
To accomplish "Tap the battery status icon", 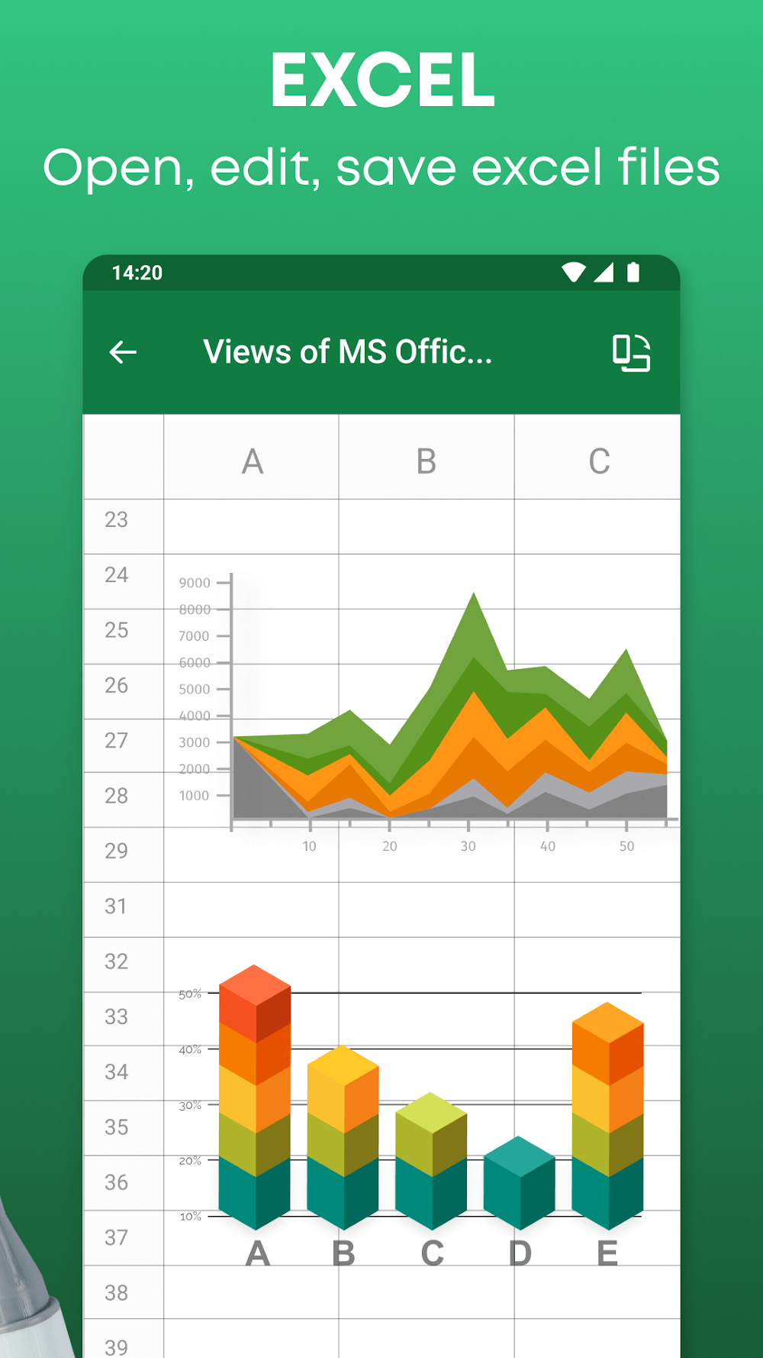I will coord(633,272).
